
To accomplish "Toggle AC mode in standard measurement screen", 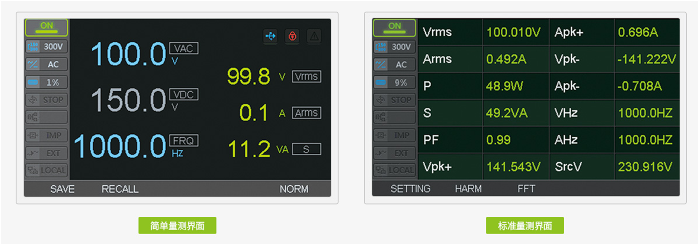I will point(394,65).
